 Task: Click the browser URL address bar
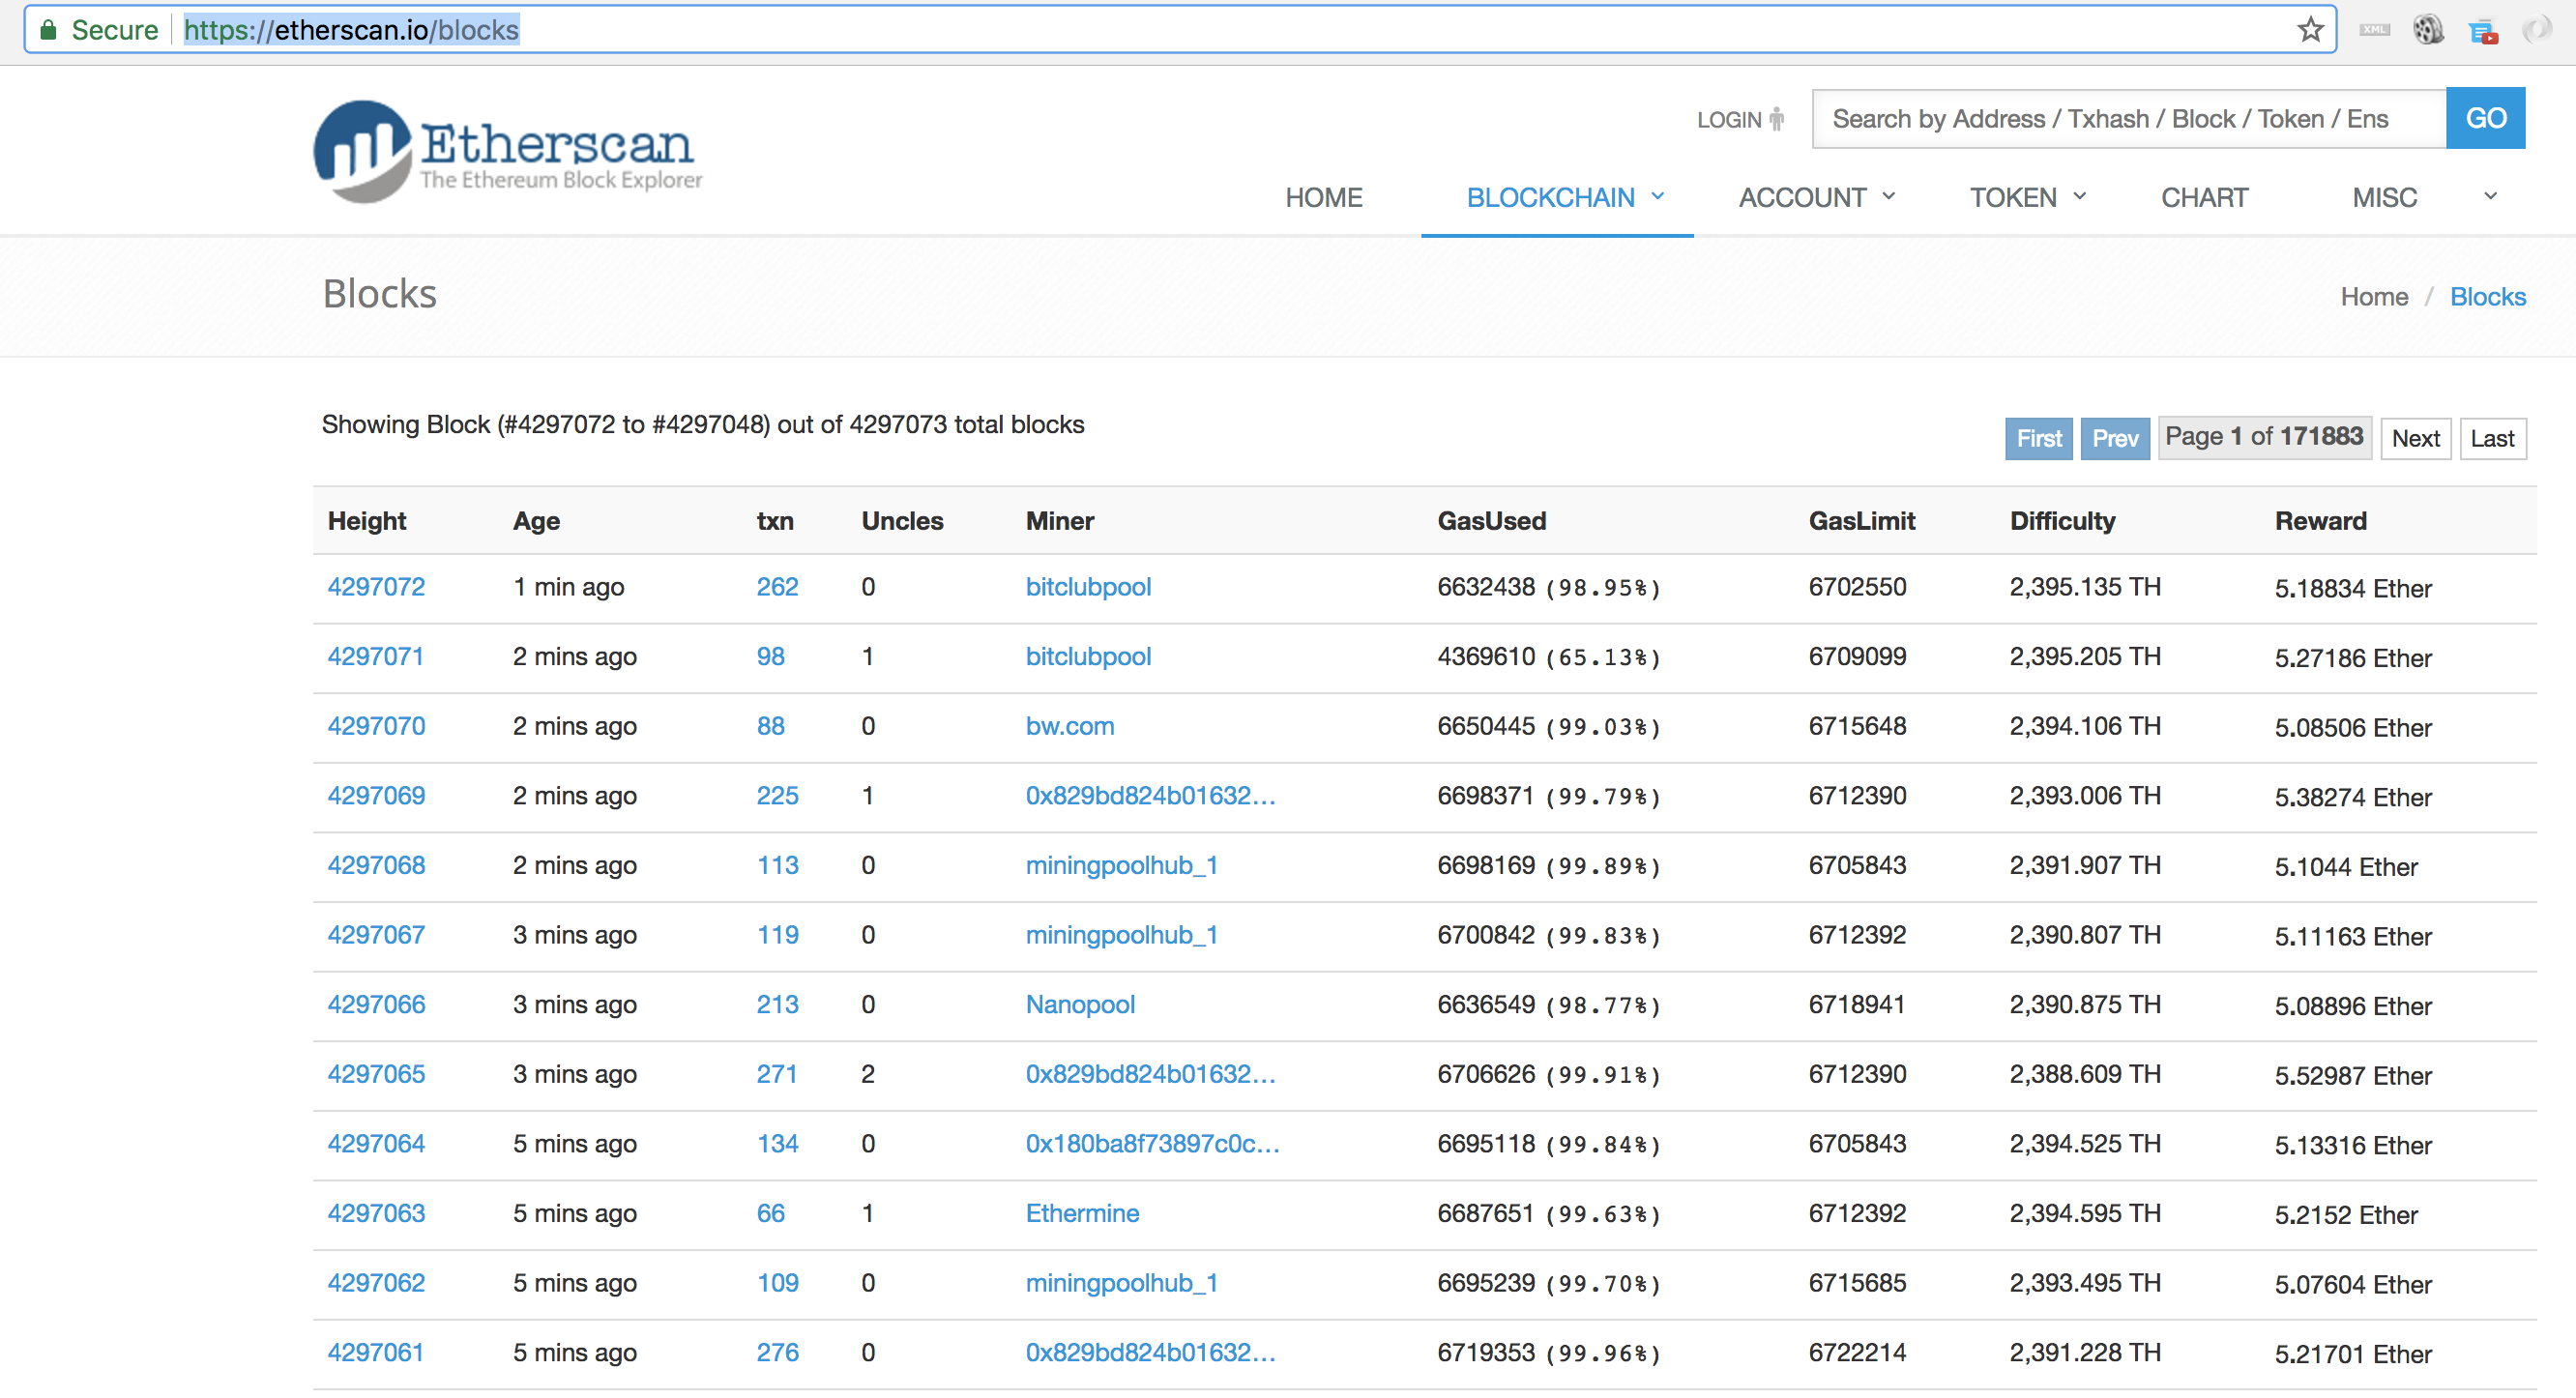tap(1180, 30)
